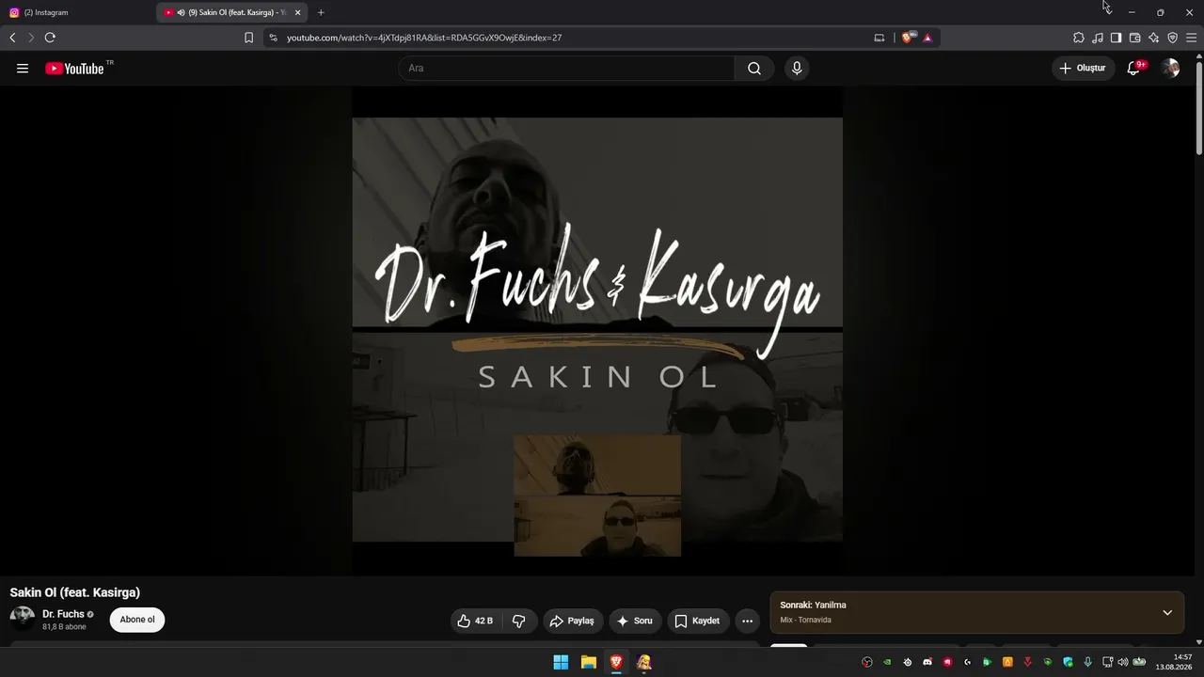Start voice search with the microphone
Viewport: 1204px width, 677px height.
pyautogui.click(x=797, y=69)
